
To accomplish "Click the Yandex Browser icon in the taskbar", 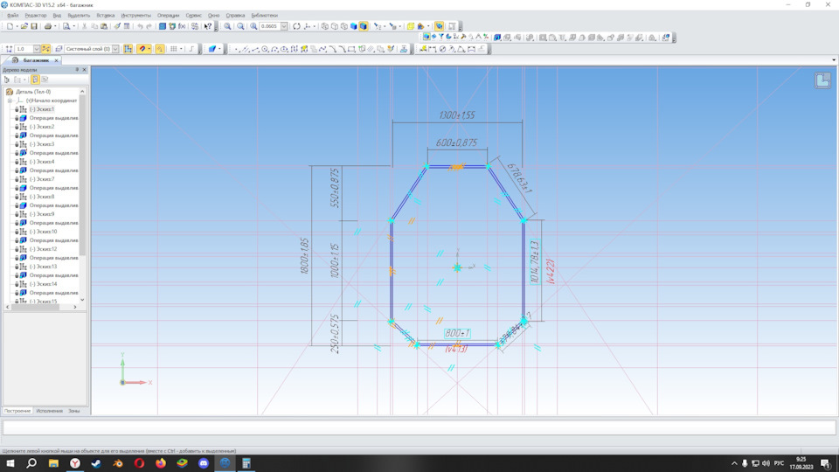I will 75,463.
